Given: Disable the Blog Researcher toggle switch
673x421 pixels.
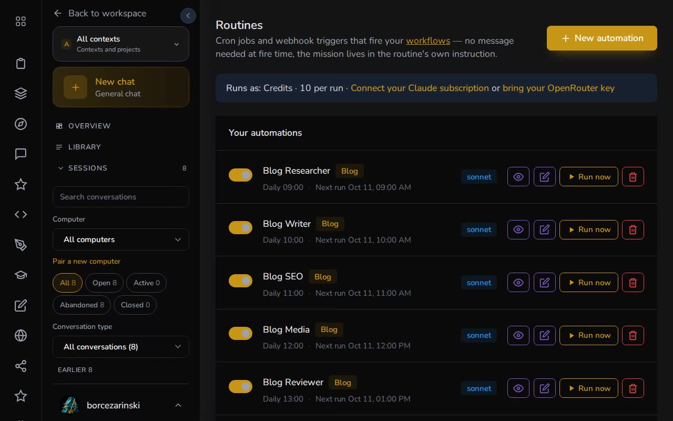Looking at the screenshot, I should tap(240, 175).
